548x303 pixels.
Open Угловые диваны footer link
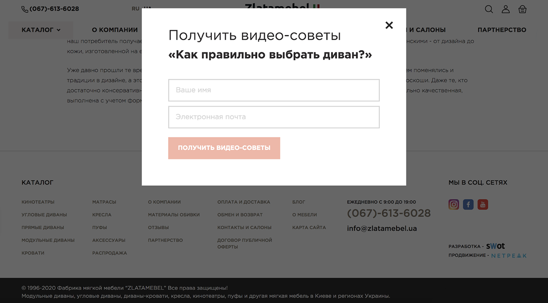point(44,215)
